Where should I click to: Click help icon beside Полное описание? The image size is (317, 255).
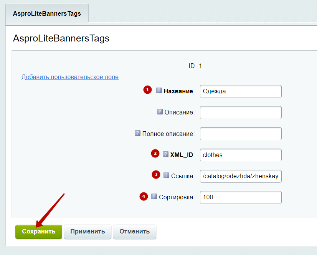pyautogui.click(x=137, y=133)
